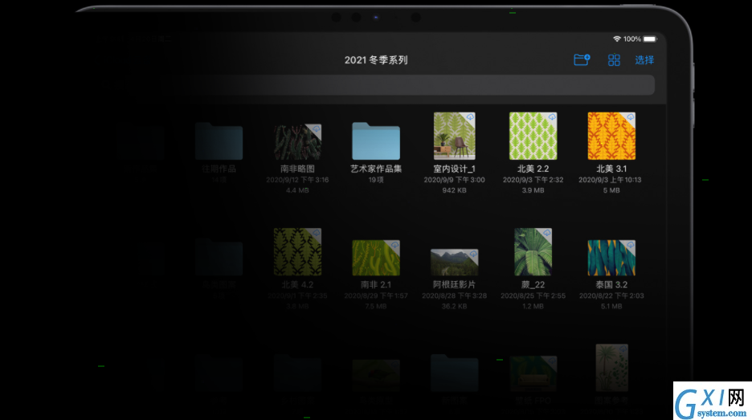Open the 阿根廷影片 video file
752x420 pixels.
click(x=454, y=263)
